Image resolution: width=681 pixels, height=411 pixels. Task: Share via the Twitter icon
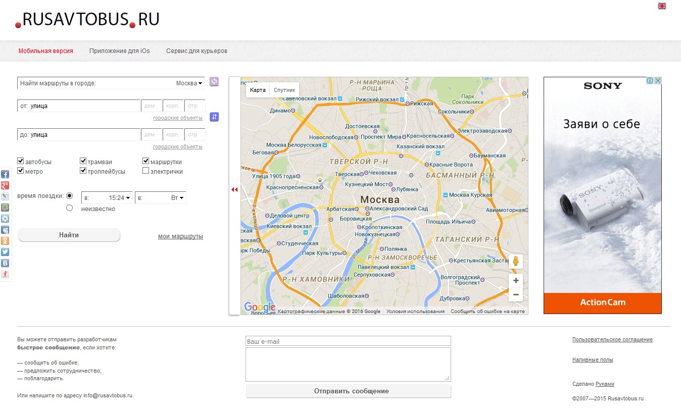[5, 252]
